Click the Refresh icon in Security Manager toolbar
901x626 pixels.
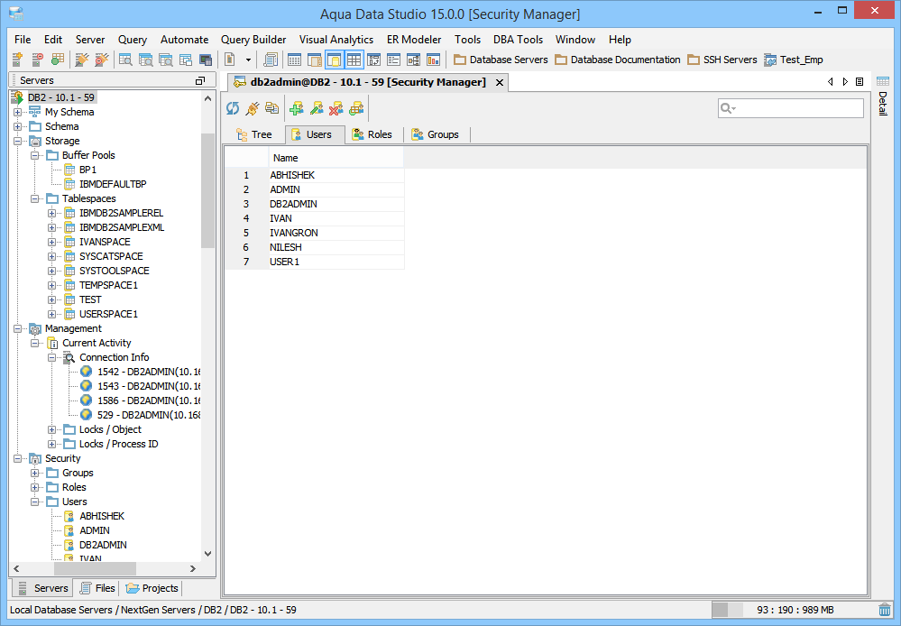click(233, 108)
